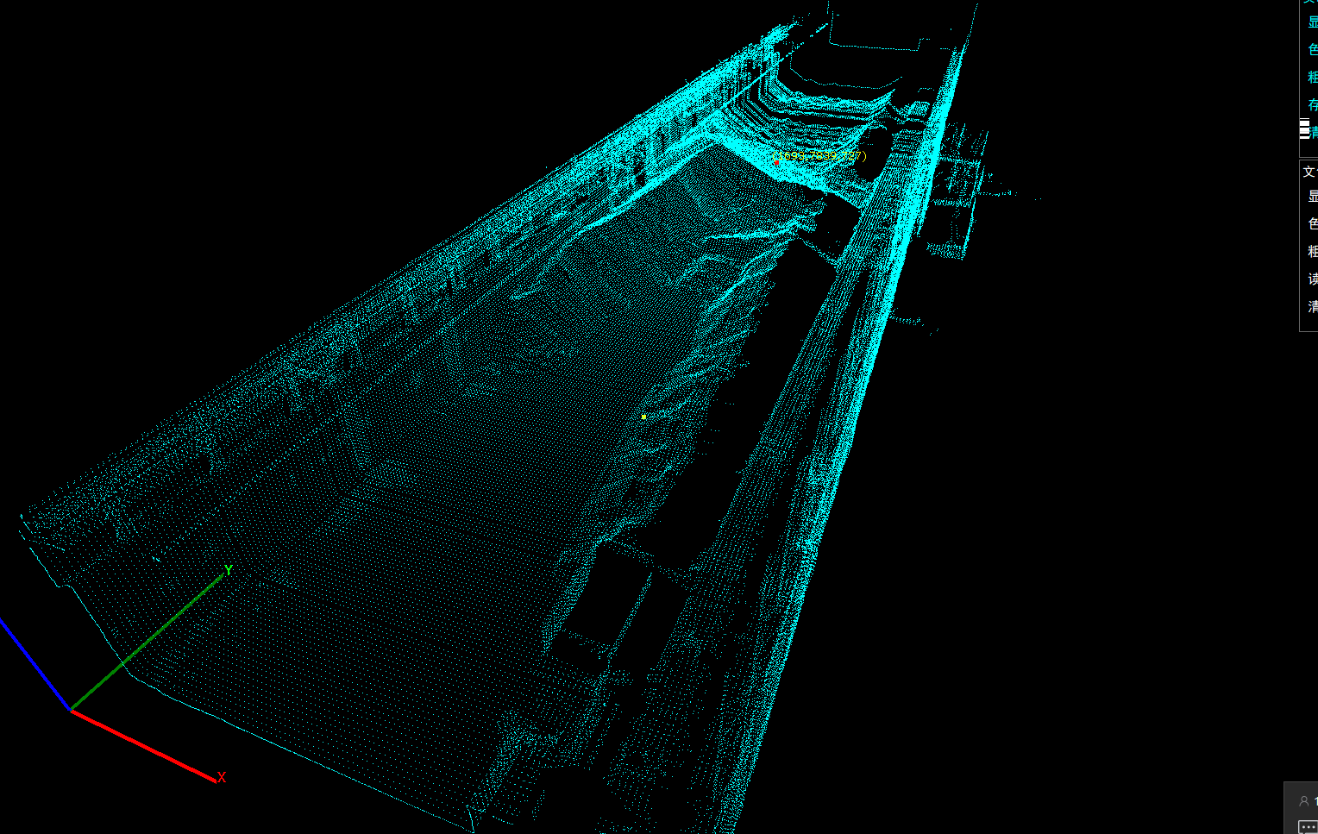Viewport: 1318px width, 834px height.
Task: Select the cyan 粗 thickness option
Action: click(1312, 78)
